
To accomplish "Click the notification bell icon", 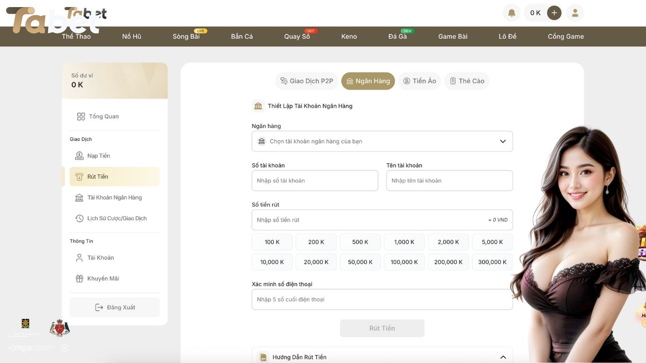I will tap(511, 13).
